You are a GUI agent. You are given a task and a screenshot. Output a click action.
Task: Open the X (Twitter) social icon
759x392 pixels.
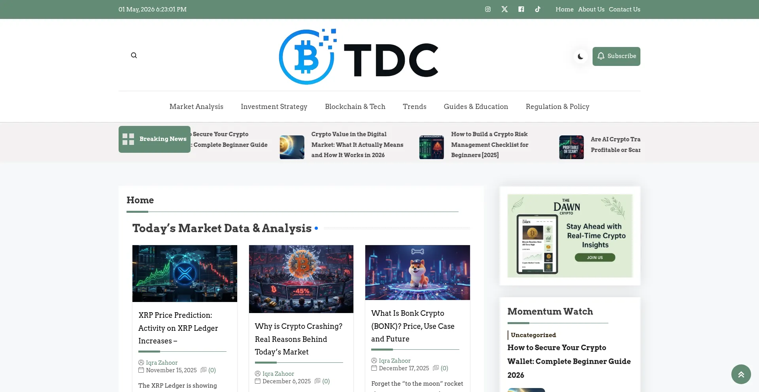pos(504,9)
